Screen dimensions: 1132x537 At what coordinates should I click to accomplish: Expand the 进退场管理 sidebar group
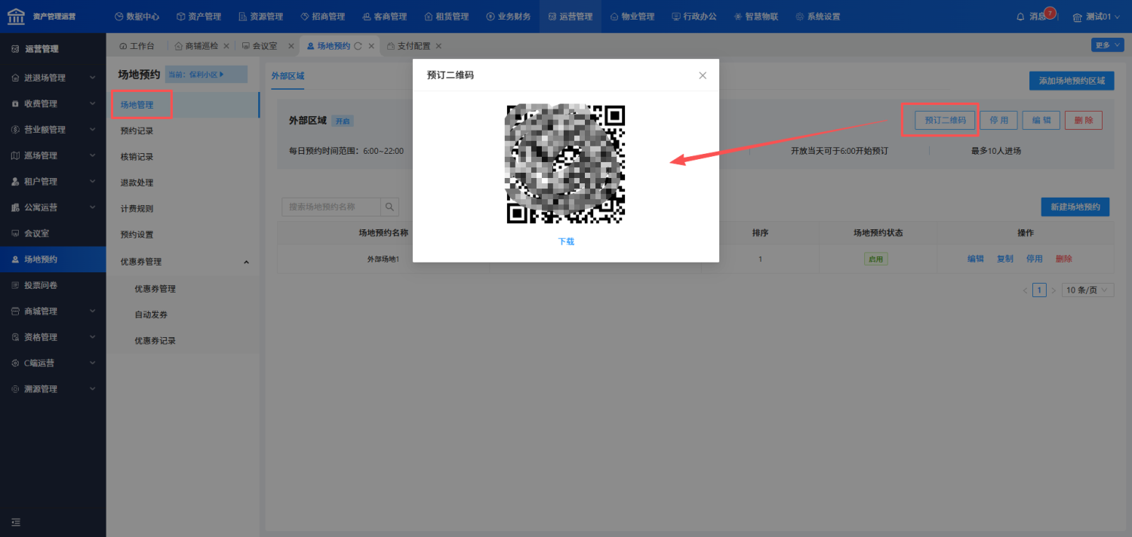click(x=53, y=78)
